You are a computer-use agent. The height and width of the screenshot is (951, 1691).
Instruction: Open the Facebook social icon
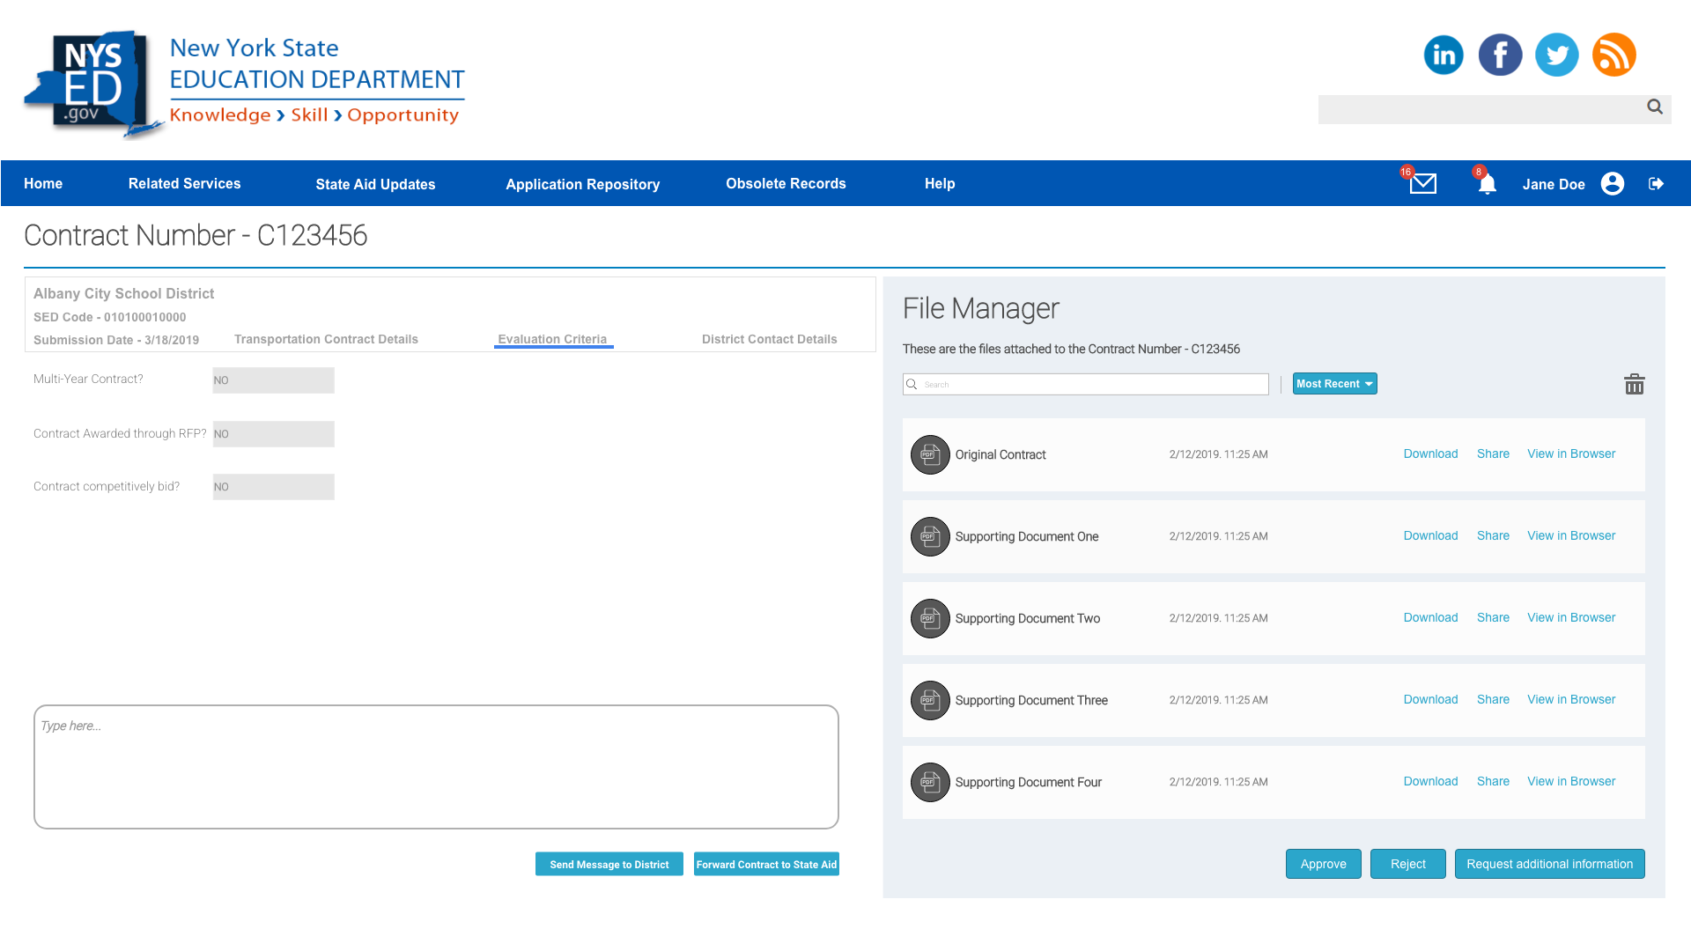1500,55
